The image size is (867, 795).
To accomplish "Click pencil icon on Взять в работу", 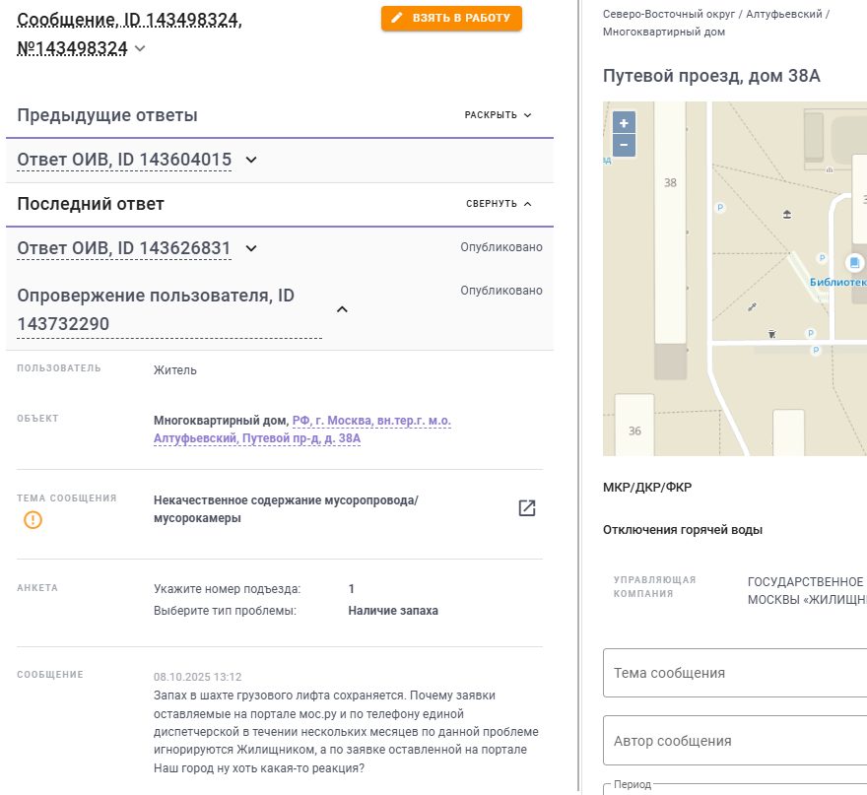I will tap(397, 18).
